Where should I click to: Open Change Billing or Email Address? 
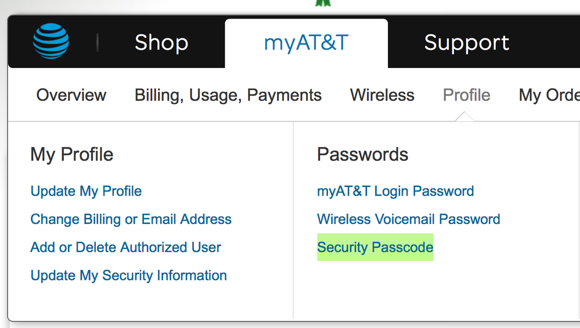[x=131, y=219]
